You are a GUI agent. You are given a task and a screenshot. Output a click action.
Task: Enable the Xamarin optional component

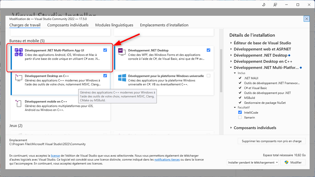coord(240,117)
